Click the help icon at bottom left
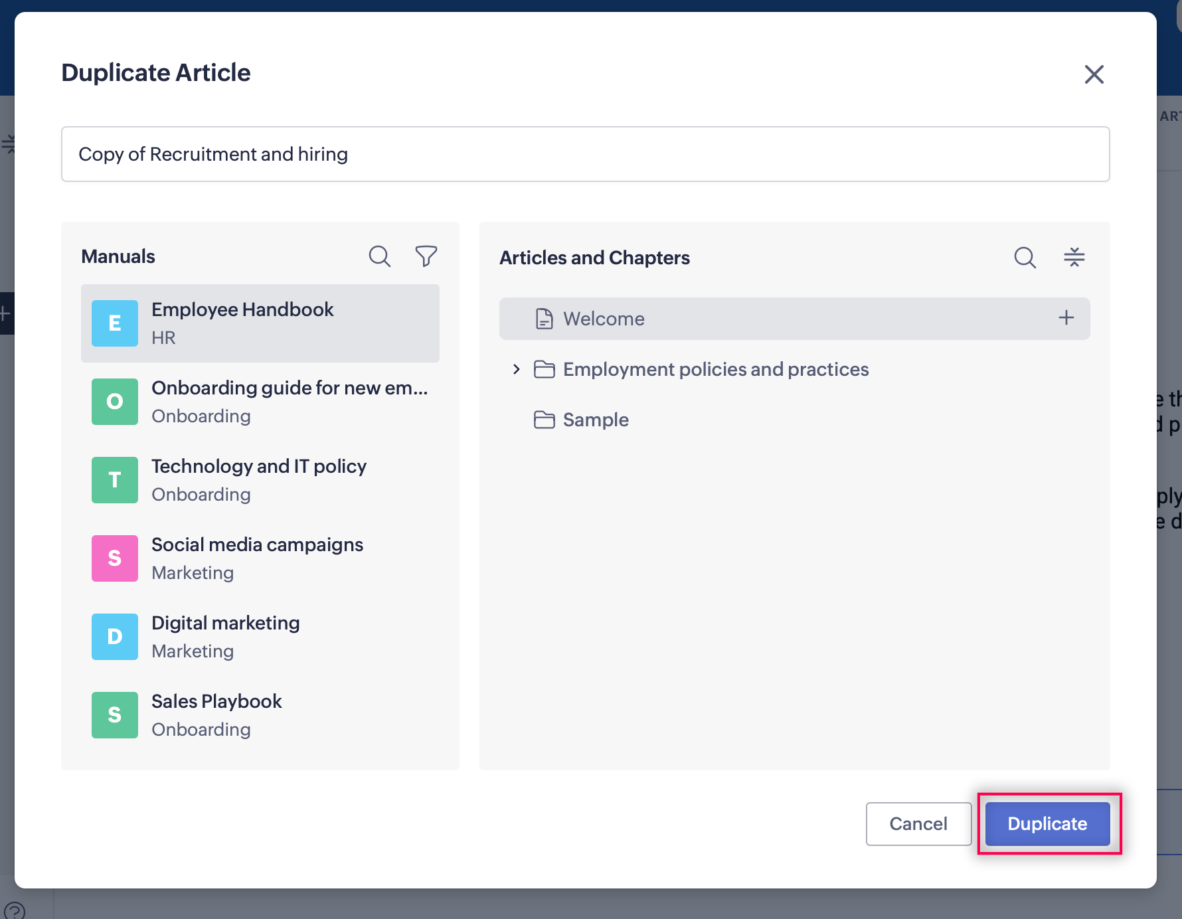1182x919 pixels. point(15,910)
